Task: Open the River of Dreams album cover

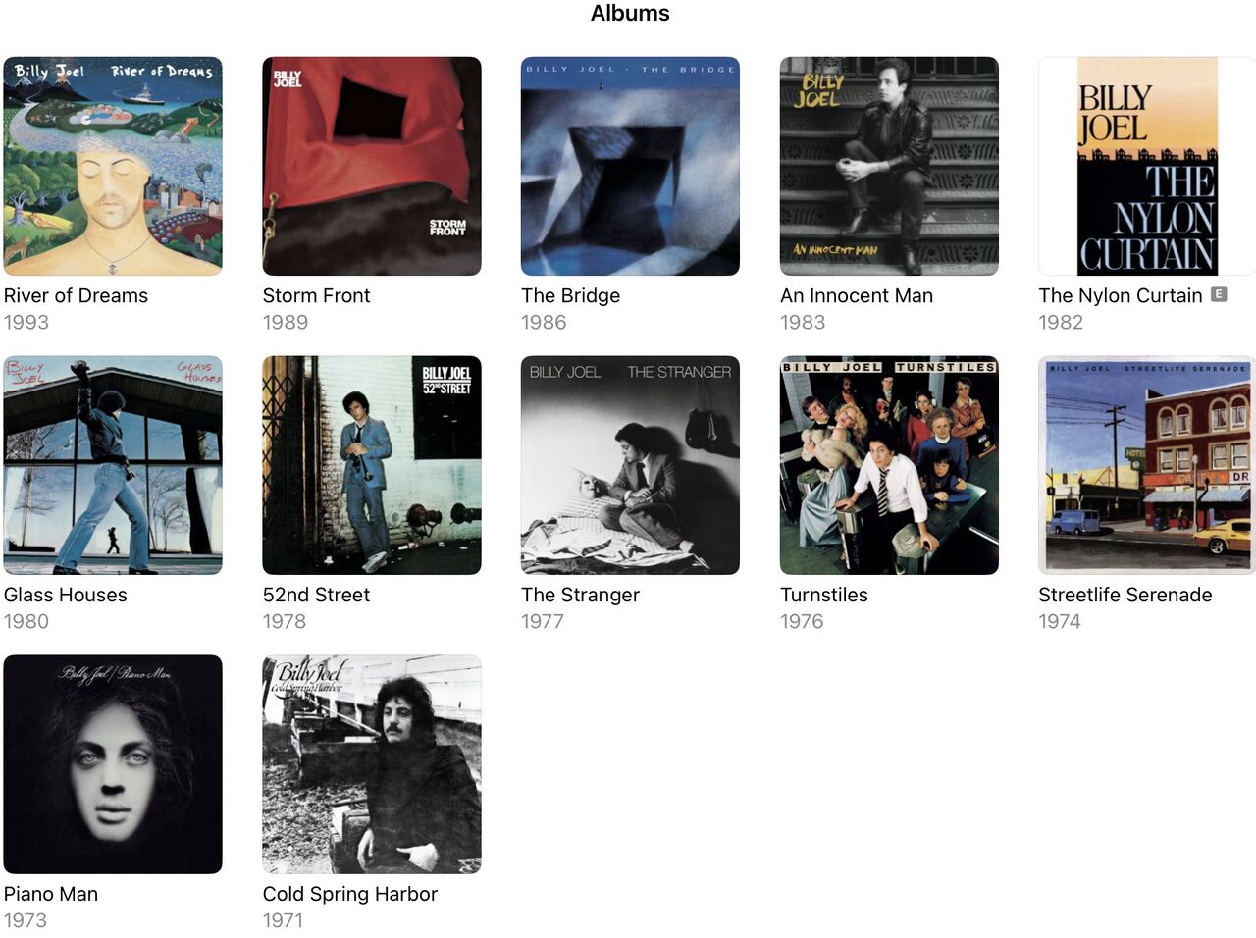Action: click(x=113, y=166)
